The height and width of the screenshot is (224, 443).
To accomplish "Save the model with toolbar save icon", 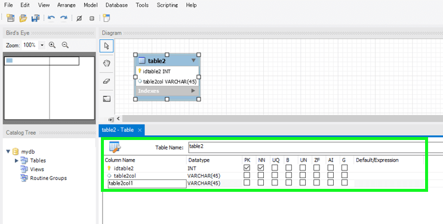I will coord(36,18).
